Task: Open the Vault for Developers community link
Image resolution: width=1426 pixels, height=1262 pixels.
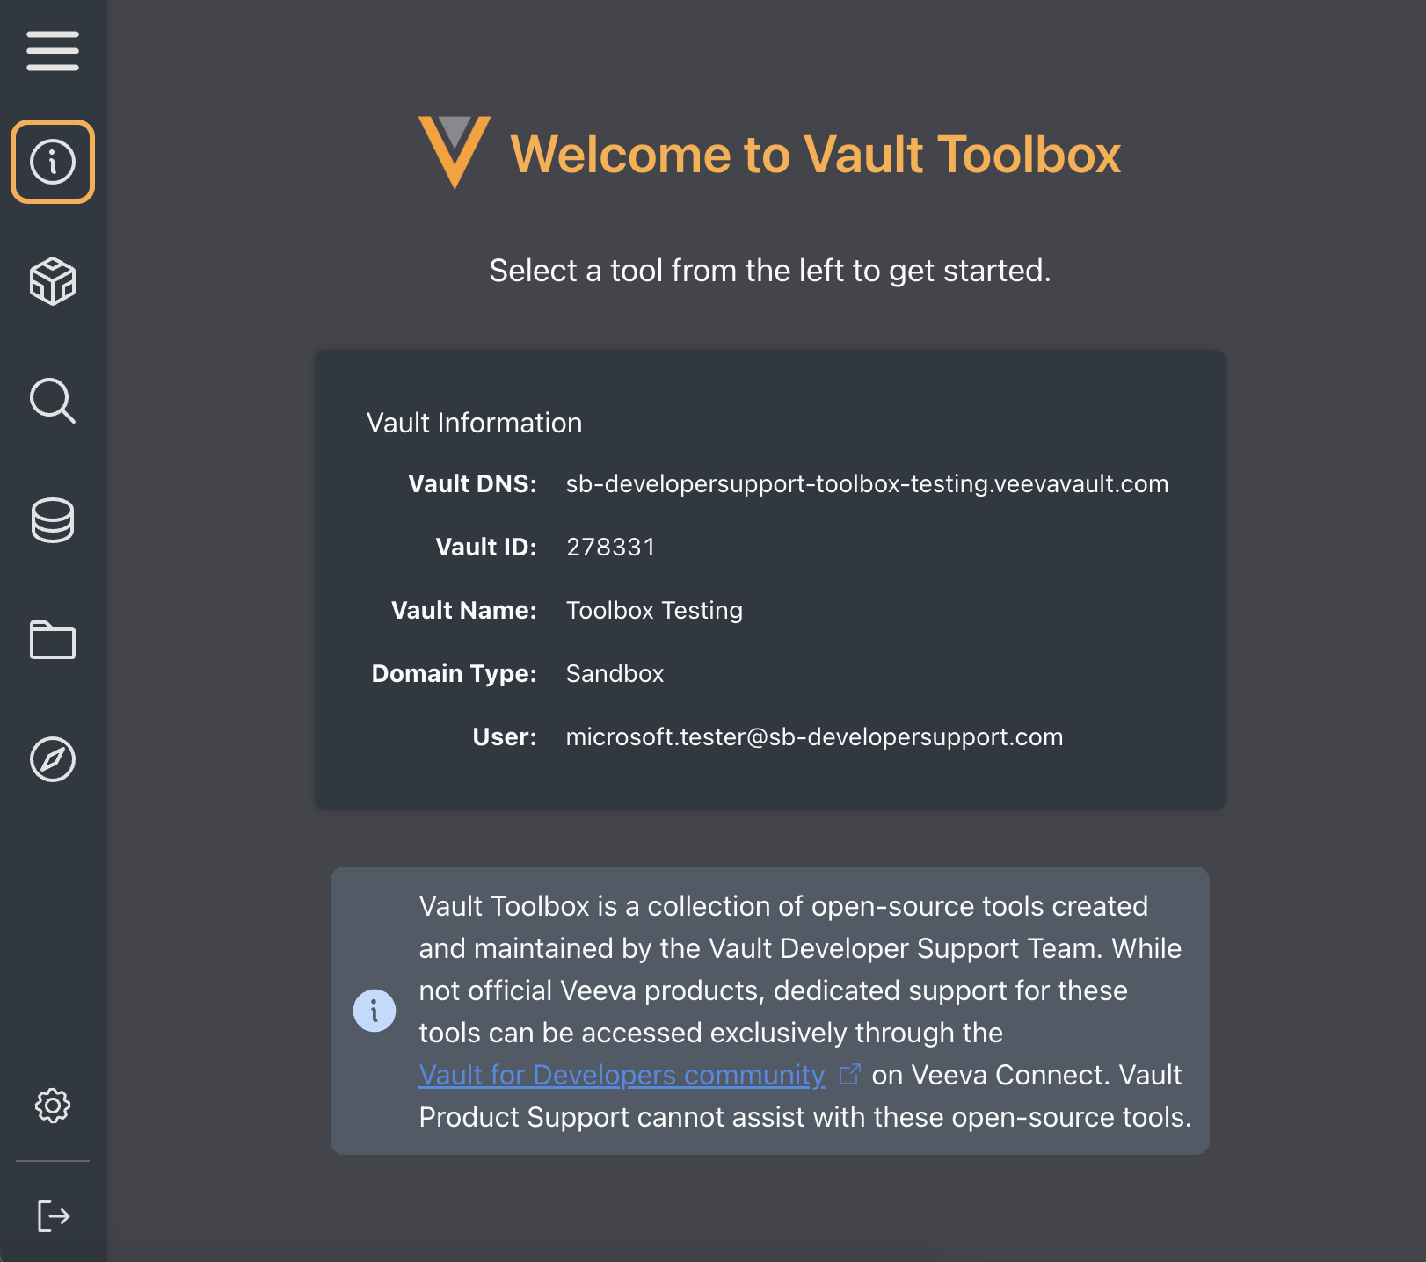Action: (620, 1075)
